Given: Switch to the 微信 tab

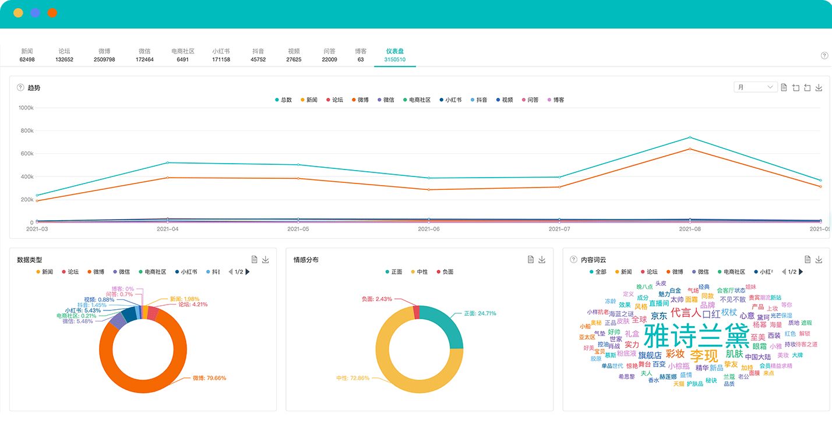Looking at the screenshot, I should coord(144,55).
